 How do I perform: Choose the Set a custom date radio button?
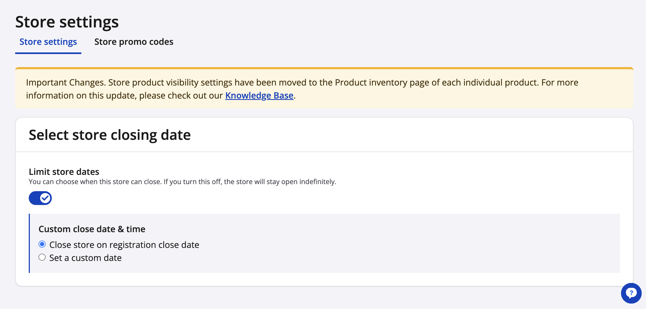pos(42,257)
